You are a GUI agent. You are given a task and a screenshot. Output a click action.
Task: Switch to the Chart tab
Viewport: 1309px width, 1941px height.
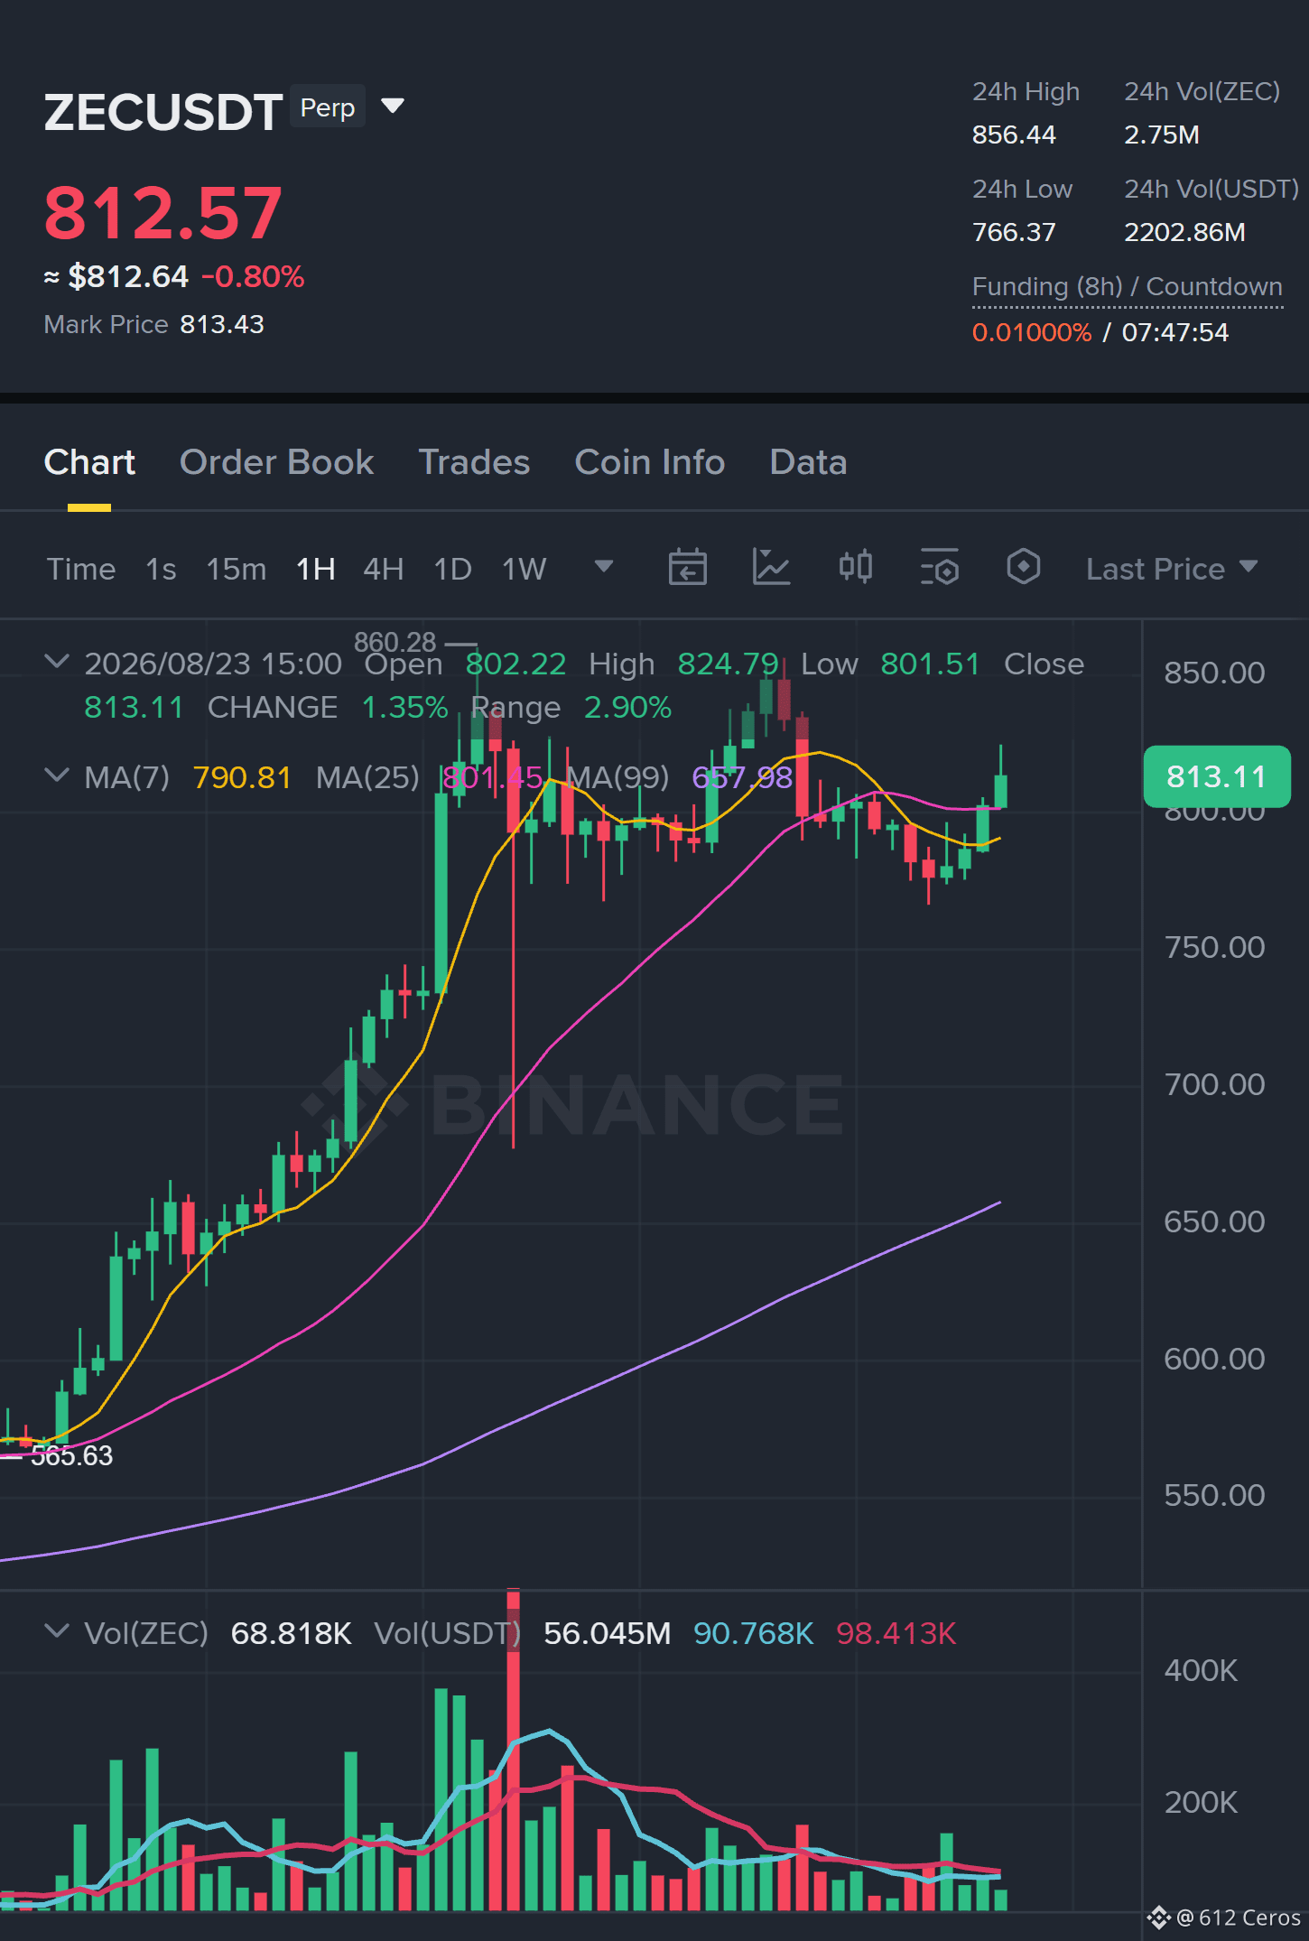pos(89,462)
